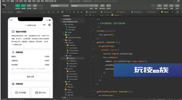The height and width of the screenshot is (100, 182).
Task: Click the bookmark icon above the editor
Action: [90, 15]
